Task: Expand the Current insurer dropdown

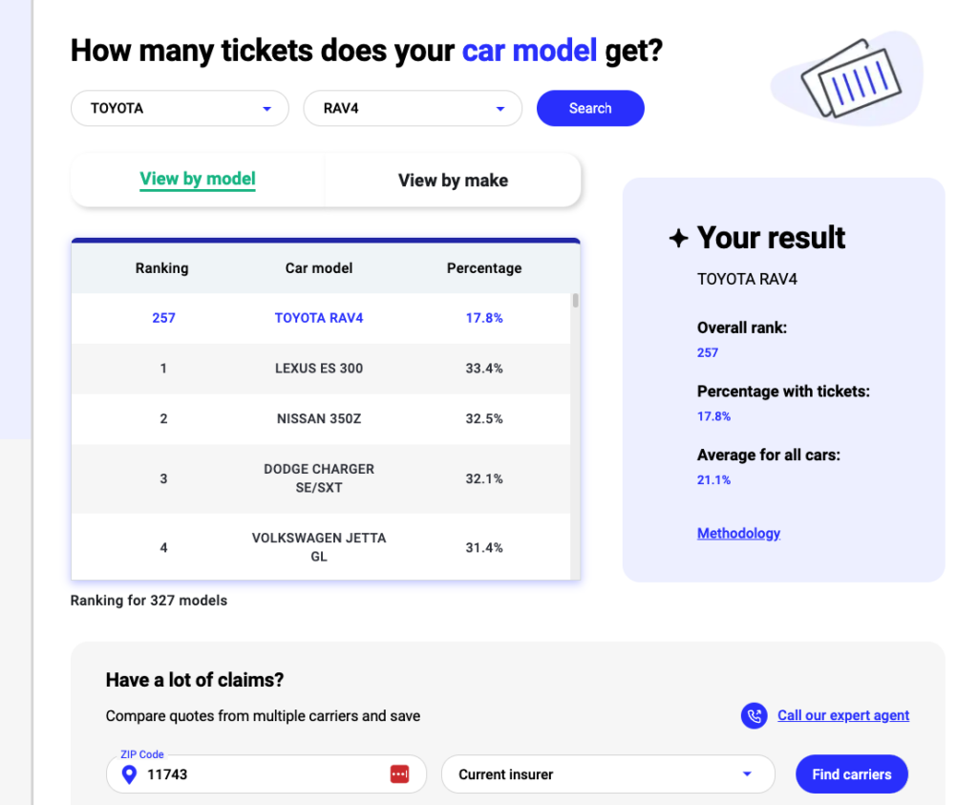Action: (607, 774)
